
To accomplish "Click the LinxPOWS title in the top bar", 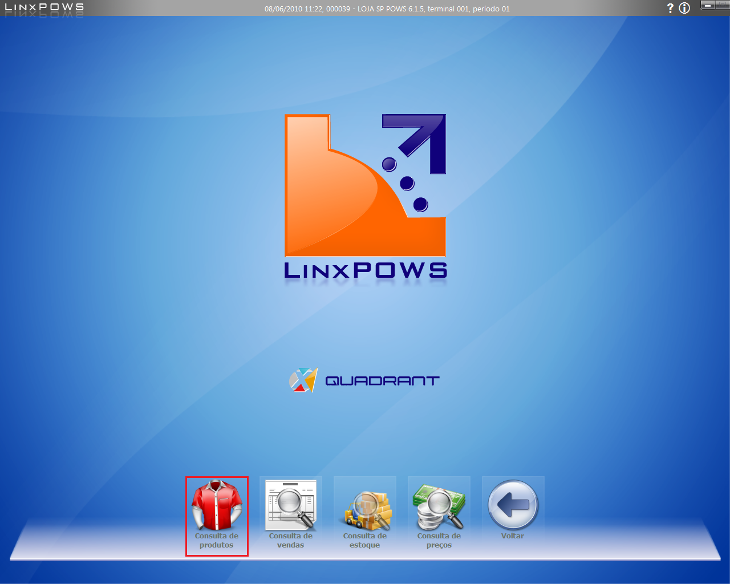I will (x=44, y=7).
